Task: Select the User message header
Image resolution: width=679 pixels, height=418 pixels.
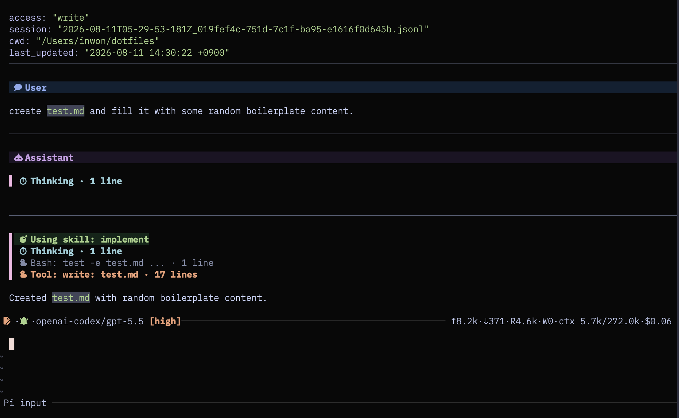Action: pyautogui.click(x=343, y=87)
